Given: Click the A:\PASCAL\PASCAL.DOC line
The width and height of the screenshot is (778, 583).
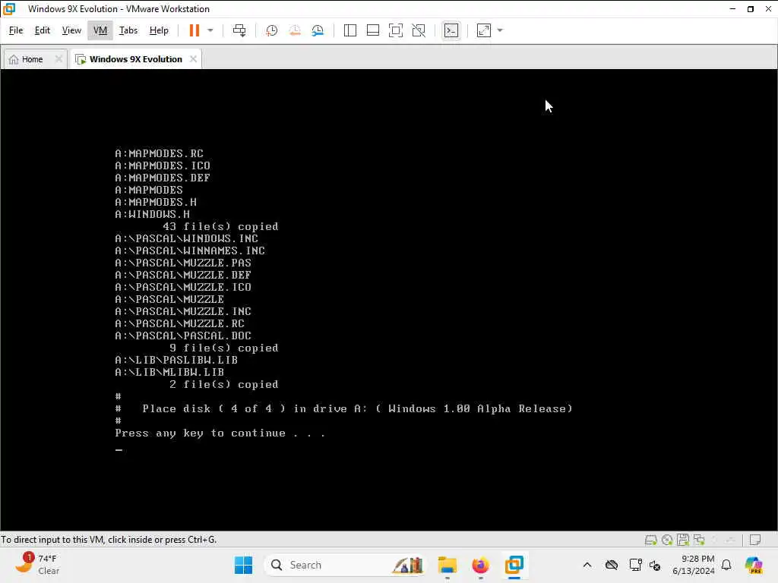Looking at the screenshot, I should click(x=183, y=336).
